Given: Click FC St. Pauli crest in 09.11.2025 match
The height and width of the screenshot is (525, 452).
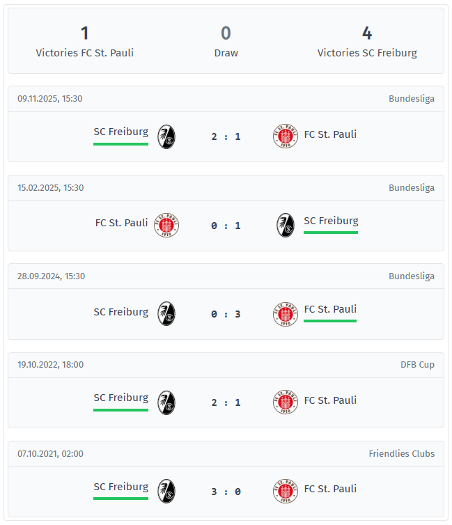Looking at the screenshot, I should 285,136.
